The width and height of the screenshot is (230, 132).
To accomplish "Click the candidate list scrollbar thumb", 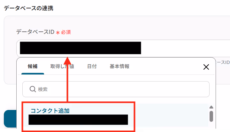I will 211,116.
